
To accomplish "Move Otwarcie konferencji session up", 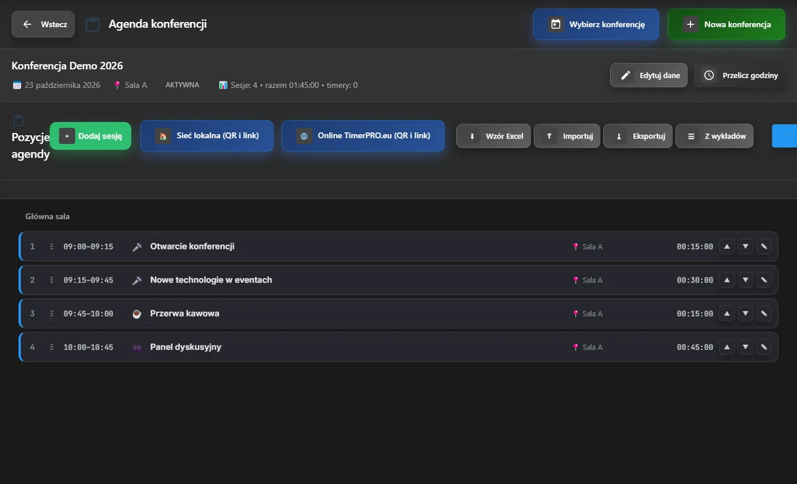I will point(727,247).
